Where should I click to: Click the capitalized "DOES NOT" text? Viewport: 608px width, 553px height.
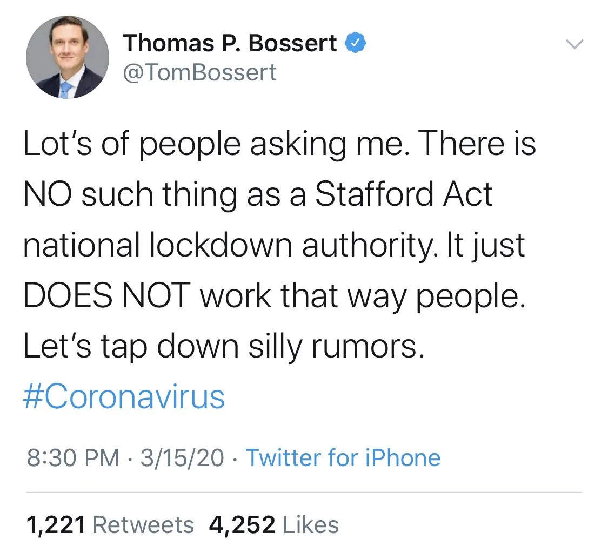click(x=107, y=296)
